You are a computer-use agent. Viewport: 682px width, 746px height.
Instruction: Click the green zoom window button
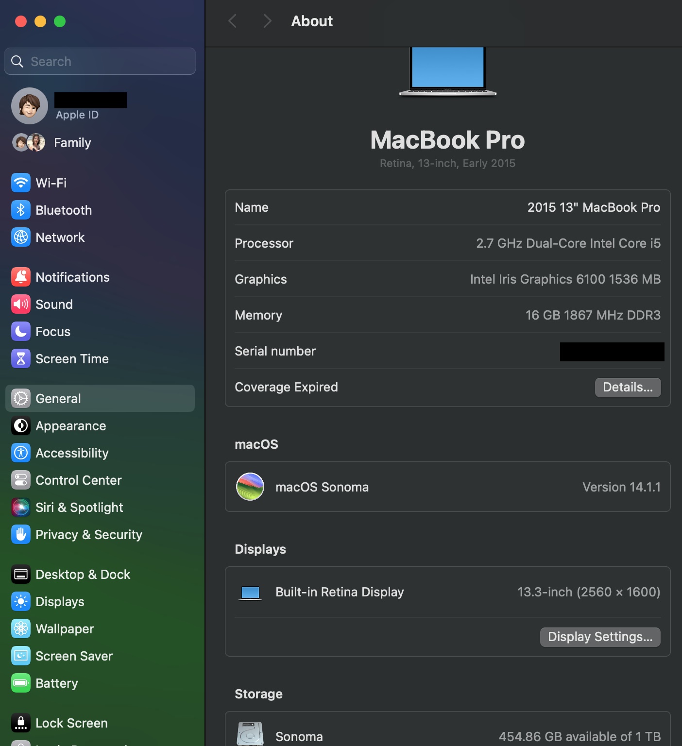click(x=60, y=21)
